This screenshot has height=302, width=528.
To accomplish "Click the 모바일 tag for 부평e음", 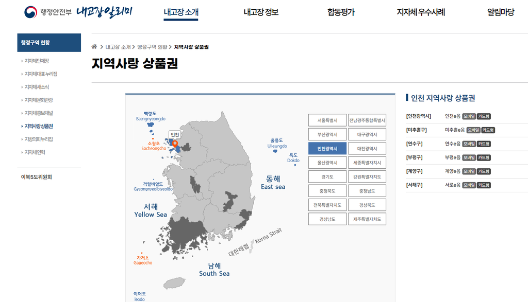I will click(x=469, y=157).
